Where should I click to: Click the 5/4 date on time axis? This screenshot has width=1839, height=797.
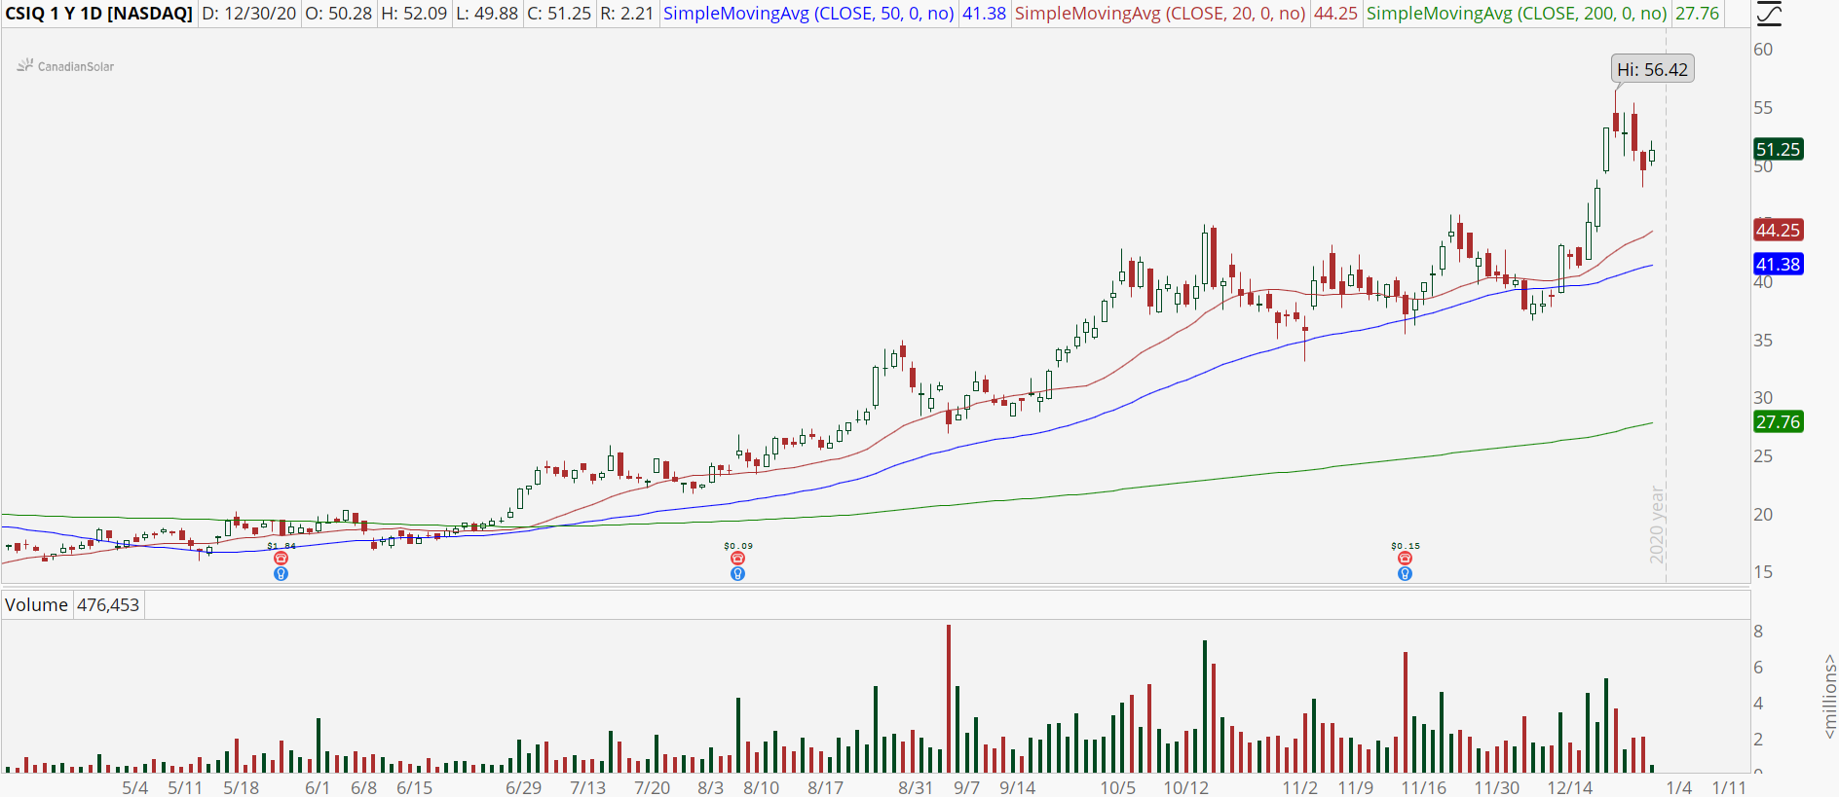click(x=135, y=787)
